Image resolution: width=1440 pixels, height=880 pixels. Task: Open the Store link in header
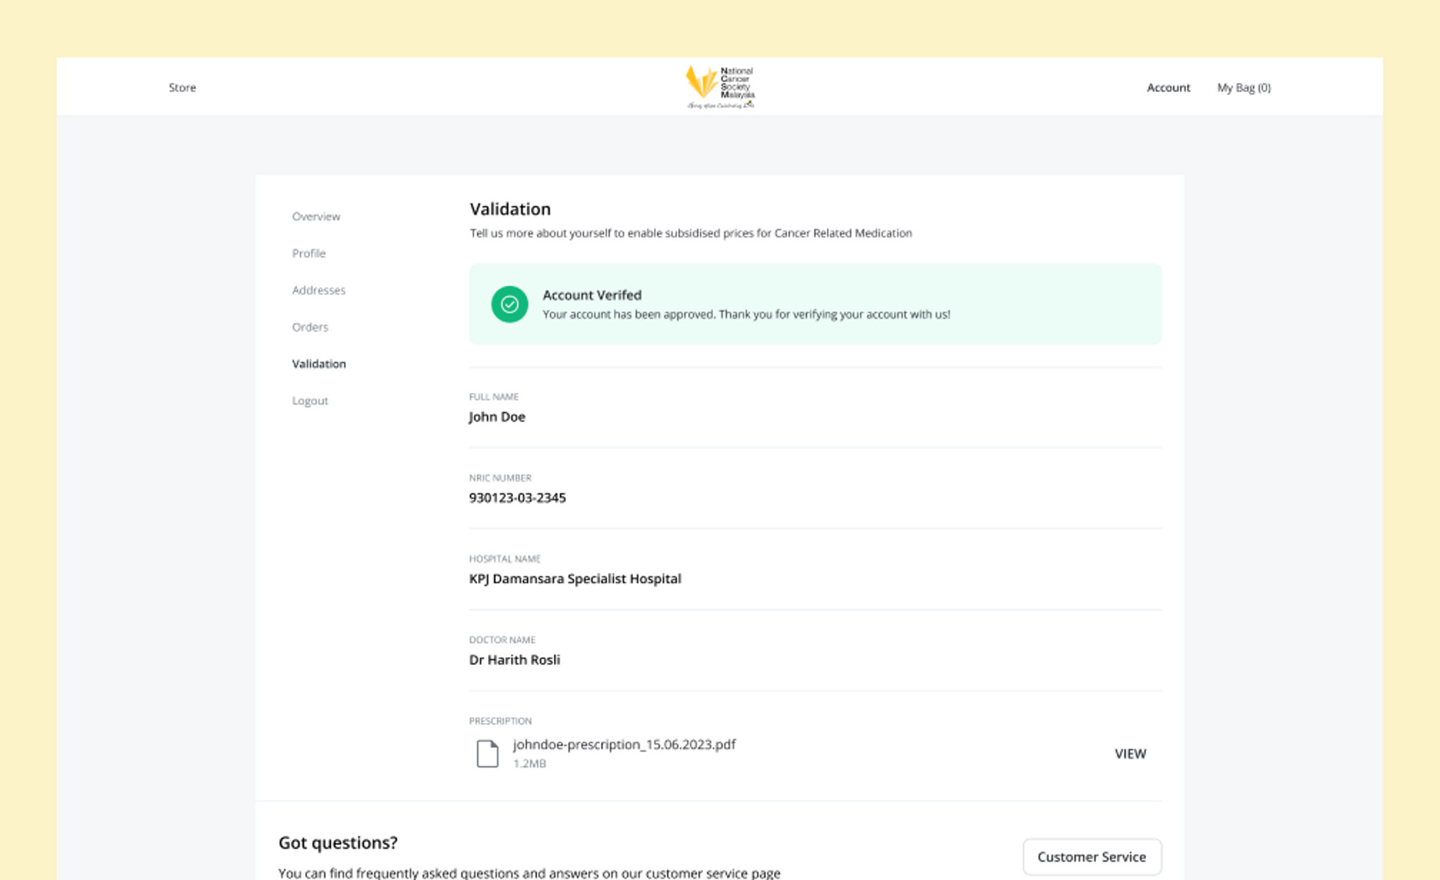pos(182,88)
